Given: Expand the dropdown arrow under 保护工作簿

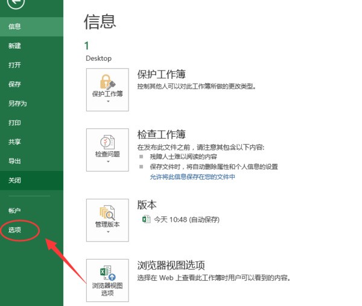Looking at the screenshot, I should coord(107,102).
